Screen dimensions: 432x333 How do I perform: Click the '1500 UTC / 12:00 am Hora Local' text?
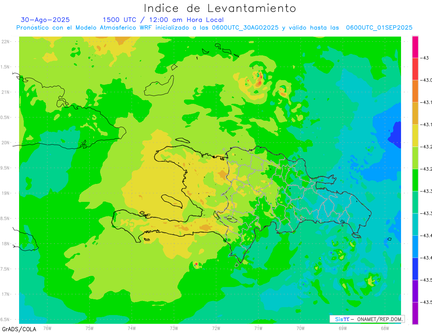[x=163, y=20]
